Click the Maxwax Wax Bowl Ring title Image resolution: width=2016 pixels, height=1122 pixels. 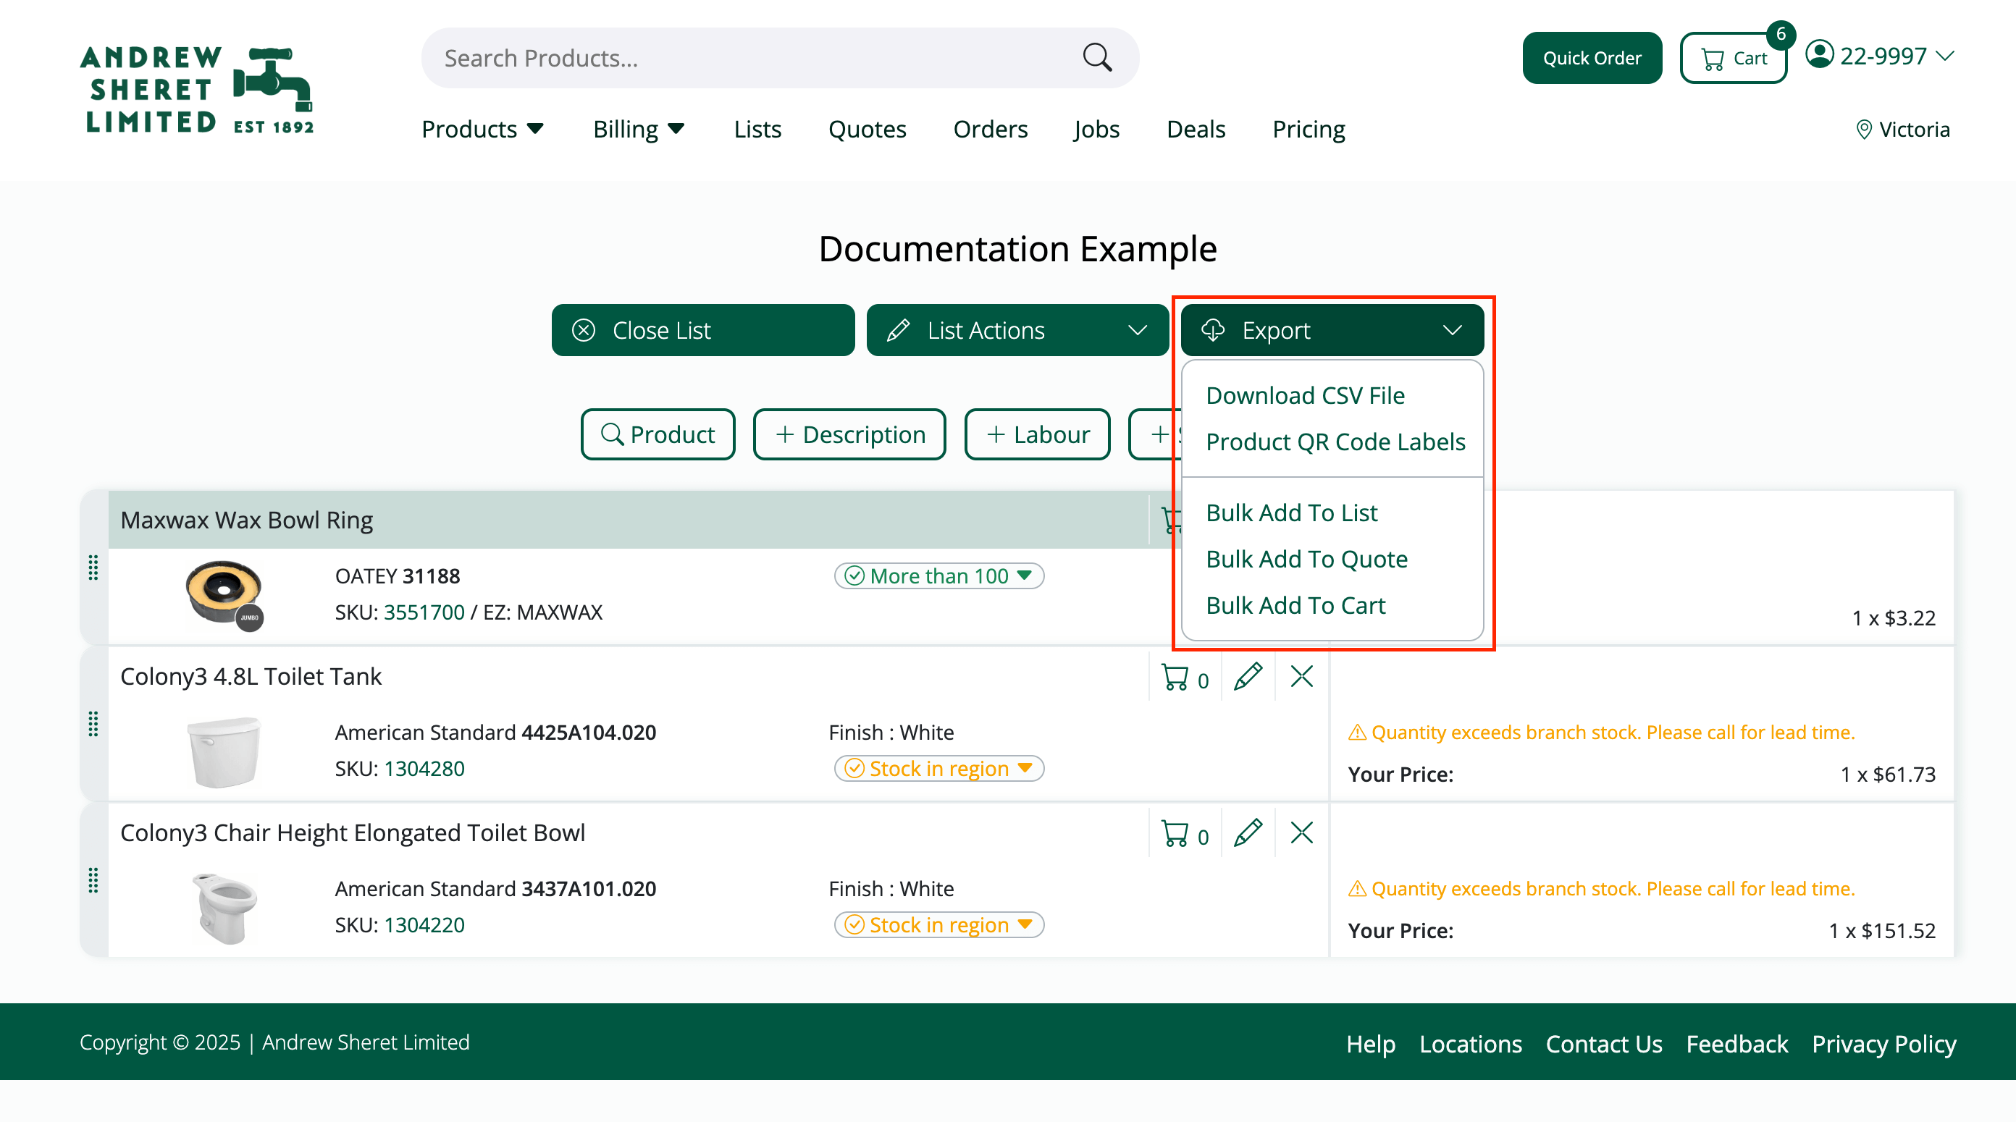click(246, 520)
